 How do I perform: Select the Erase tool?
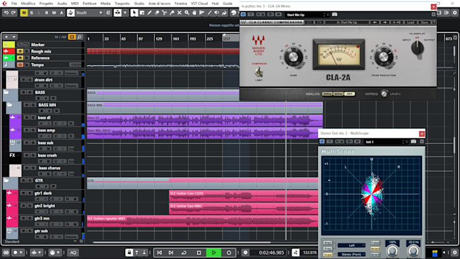157,13
